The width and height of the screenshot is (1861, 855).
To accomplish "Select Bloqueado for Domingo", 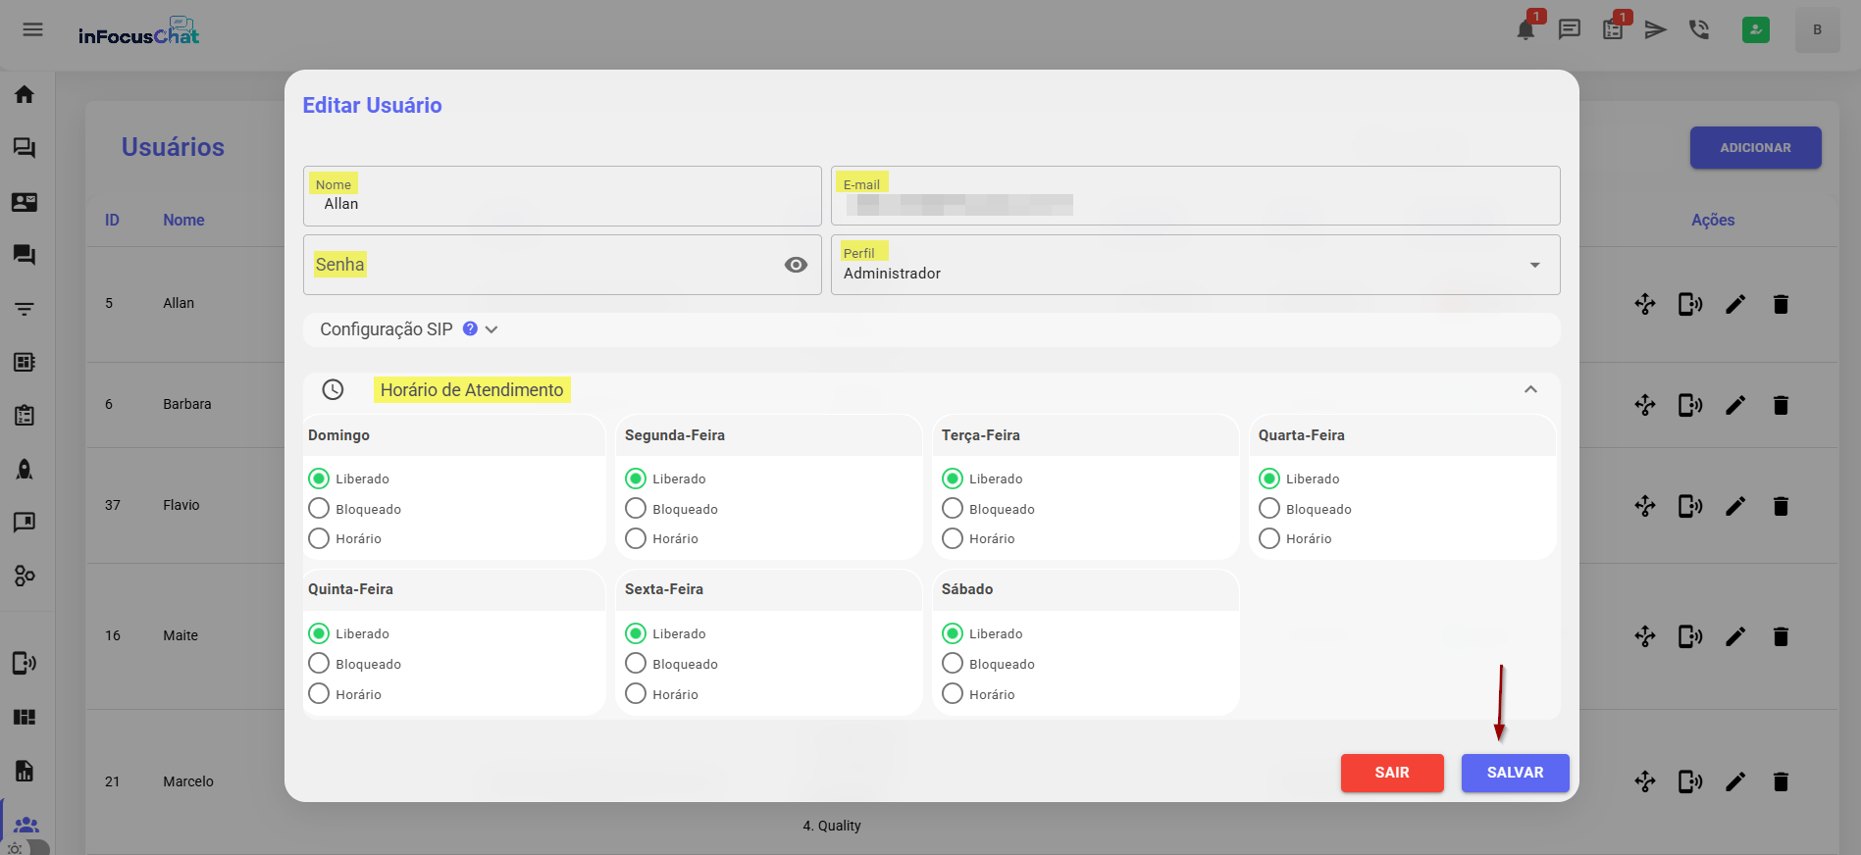I will [x=319, y=509].
